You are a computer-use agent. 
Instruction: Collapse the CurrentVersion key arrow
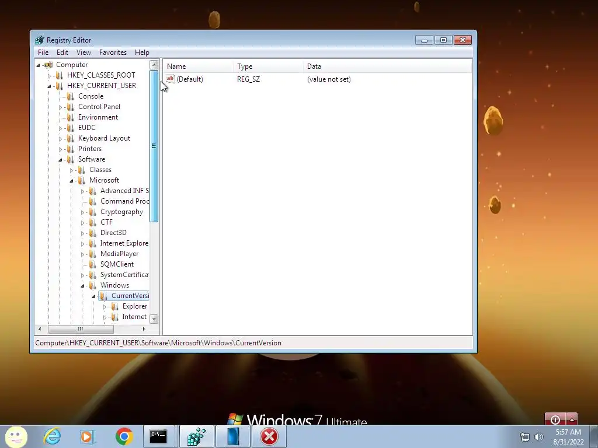pyautogui.click(x=93, y=296)
